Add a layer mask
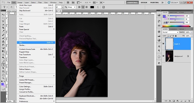The width and height of the screenshot is (194, 103). pyautogui.click(x=174, y=101)
